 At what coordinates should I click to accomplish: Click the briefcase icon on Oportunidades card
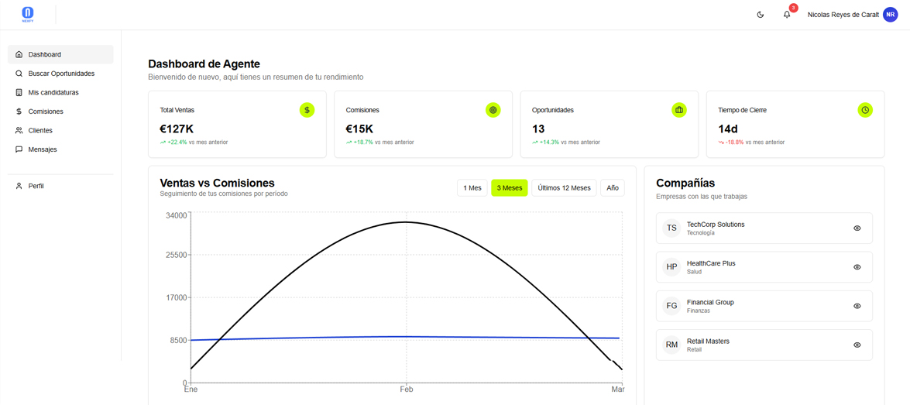[x=678, y=110]
